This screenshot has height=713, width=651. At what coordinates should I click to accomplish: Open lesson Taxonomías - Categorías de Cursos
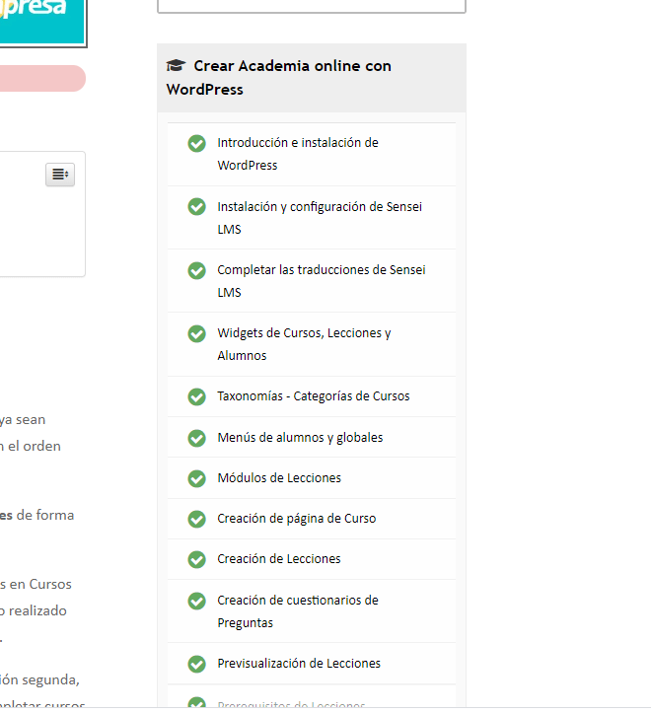[314, 396]
